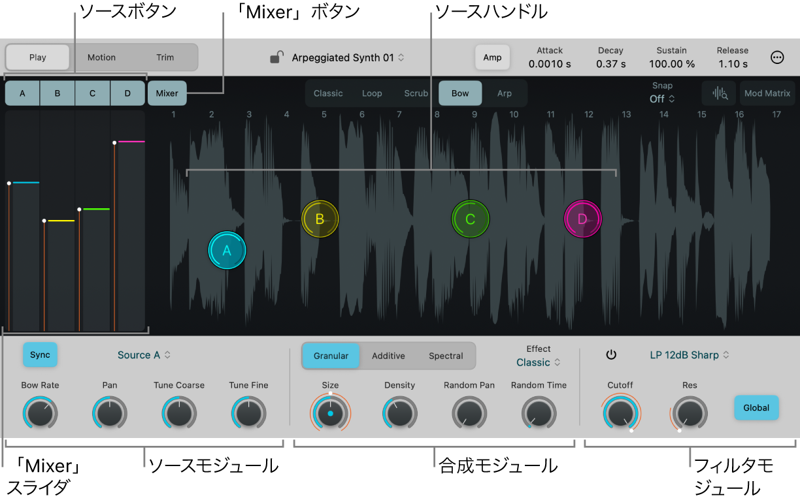Image resolution: width=800 pixels, height=502 pixels.
Task: Choose Granular synthesis mode
Action: pos(331,356)
